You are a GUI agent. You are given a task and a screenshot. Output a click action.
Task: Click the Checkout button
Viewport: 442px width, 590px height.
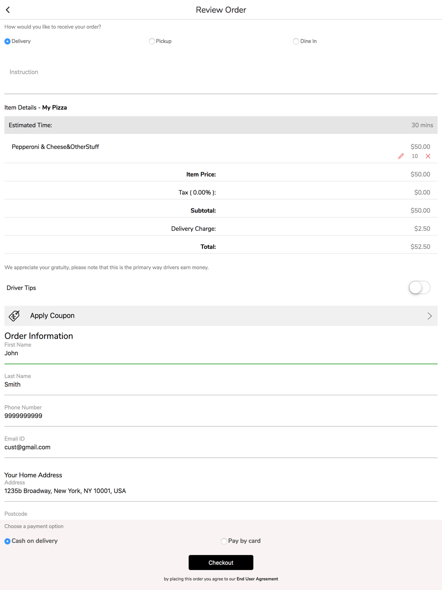click(x=221, y=563)
